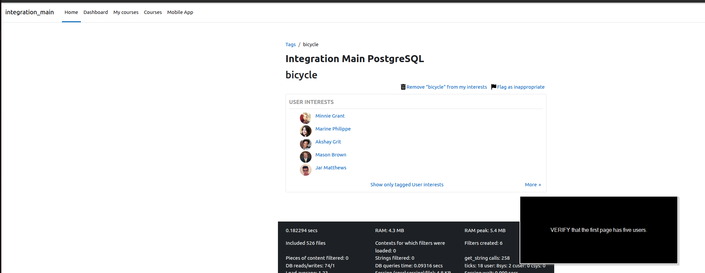705x273 pixels.
Task: Click the DB queries time footer entry
Action: pyautogui.click(x=409, y=266)
